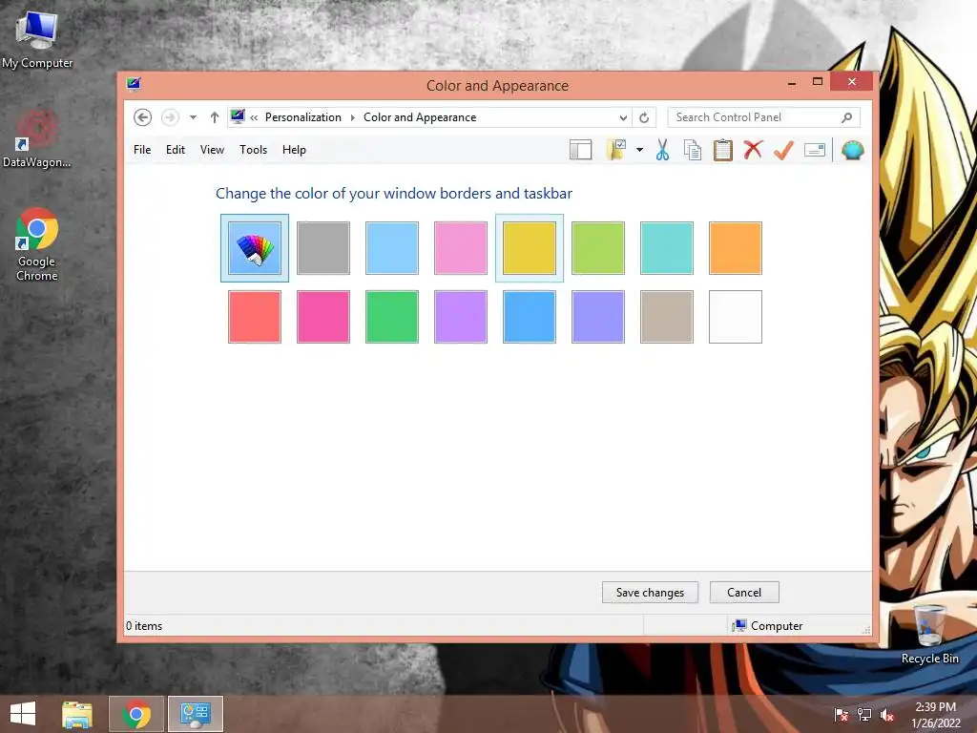Screen dimensions: 977x733
Task: Click the Save changes button
Action: pyautogui.click(x=650, y=592)
